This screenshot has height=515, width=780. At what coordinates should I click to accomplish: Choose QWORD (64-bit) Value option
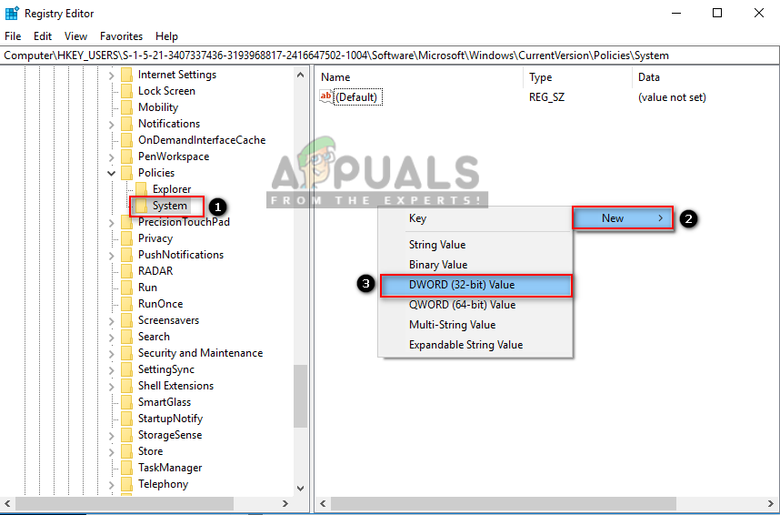coord(476,305)
